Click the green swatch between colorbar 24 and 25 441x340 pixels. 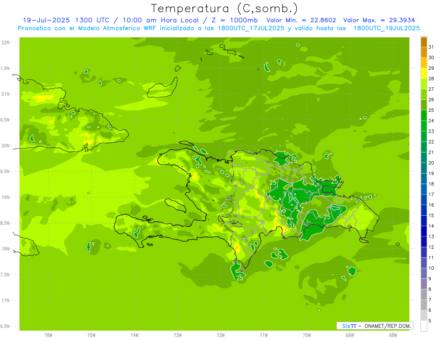(x=424, y=115)
